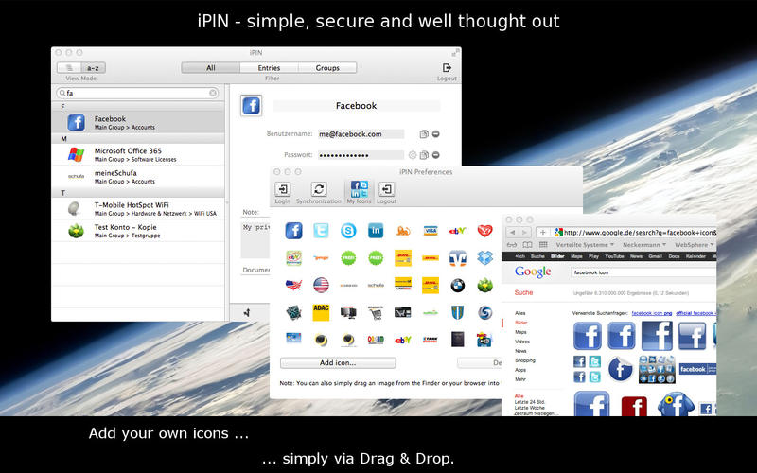This screenshot has height=473, width=757.
Task: Select the Amazon shopping cart icon
Action: click(x=376, y=312)
